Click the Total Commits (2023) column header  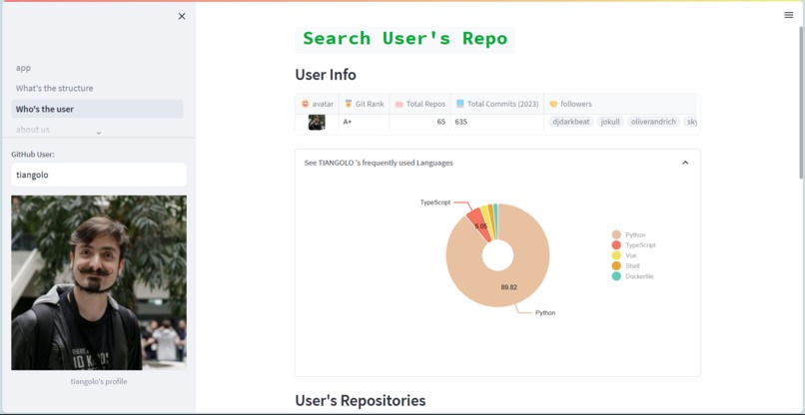497,104
